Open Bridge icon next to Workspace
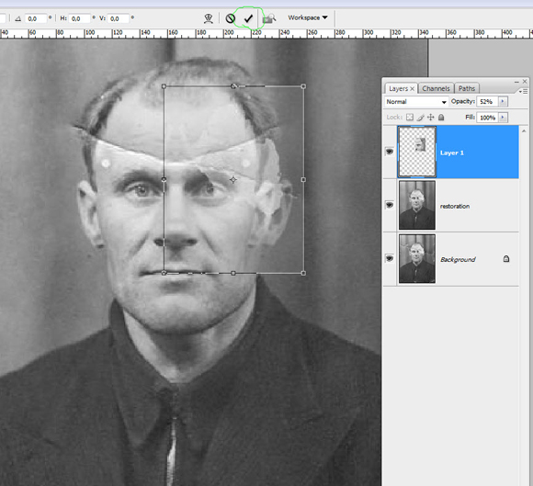533x486 pixels. [269, 18]
